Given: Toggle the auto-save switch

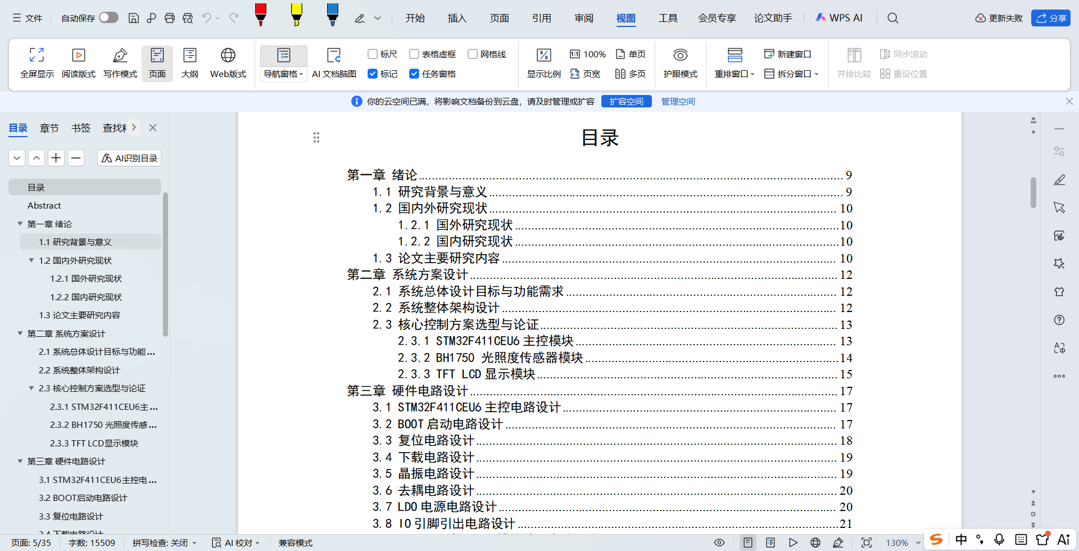Looking at the screenshot, I should (108, 17).
